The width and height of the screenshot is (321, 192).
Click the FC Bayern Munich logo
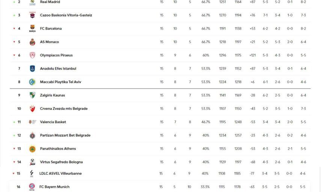point(32,187)
